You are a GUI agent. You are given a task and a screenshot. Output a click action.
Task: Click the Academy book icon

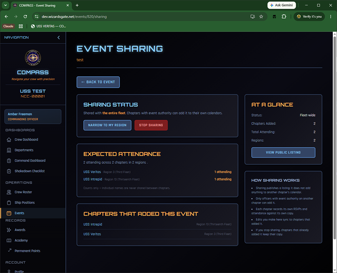pos(9,240)
